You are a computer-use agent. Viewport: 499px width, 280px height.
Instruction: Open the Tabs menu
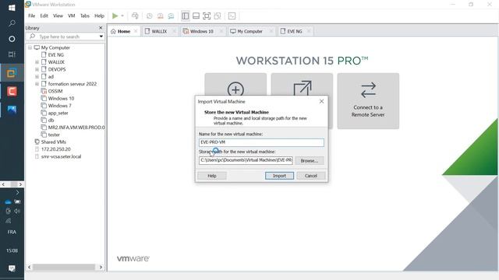coord(85,16)
